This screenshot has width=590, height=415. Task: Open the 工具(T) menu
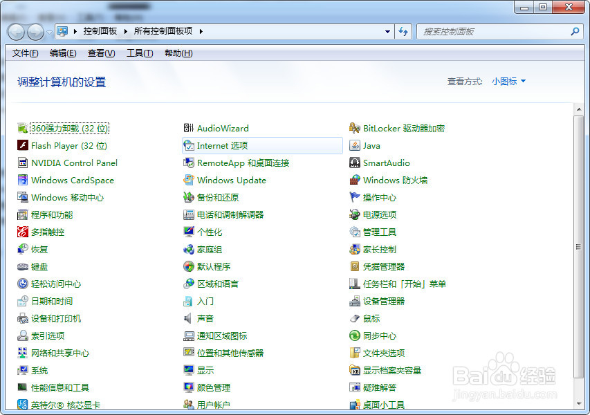click(x=140, y=53)
